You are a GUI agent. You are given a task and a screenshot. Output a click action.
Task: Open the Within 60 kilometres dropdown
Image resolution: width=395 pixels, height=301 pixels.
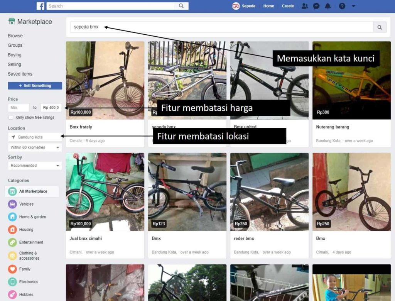[35, 147]
